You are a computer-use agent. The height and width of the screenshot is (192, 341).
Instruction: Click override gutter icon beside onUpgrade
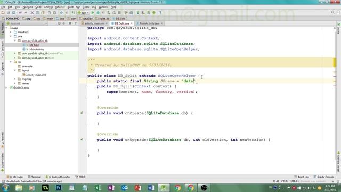pos(82,139)
